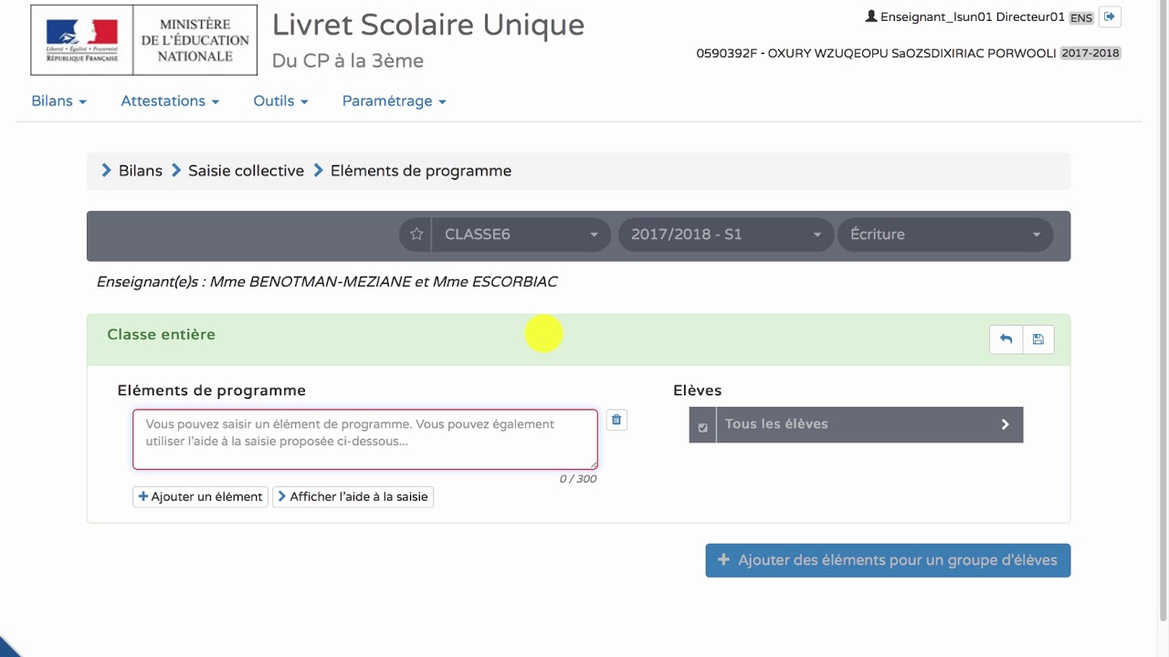Toggle the Tous les élèves checkbox

point(702,427)
